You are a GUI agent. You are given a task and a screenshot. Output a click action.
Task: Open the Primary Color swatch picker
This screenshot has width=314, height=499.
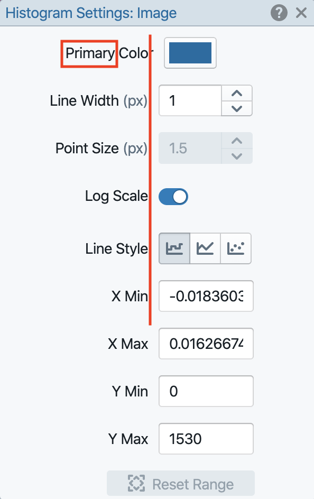click(x=190, y=53)
